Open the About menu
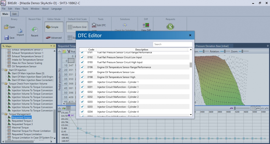This screenshot has width=270, height=144. pos(45,9)
